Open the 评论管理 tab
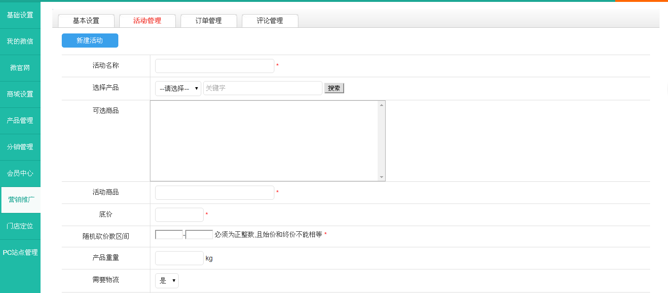 tap(270, 21)
